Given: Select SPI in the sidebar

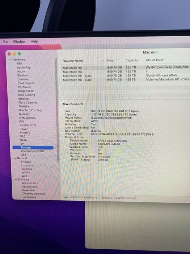Looking at the screenshot, I should pyautogui.click(x=22, y=144).
